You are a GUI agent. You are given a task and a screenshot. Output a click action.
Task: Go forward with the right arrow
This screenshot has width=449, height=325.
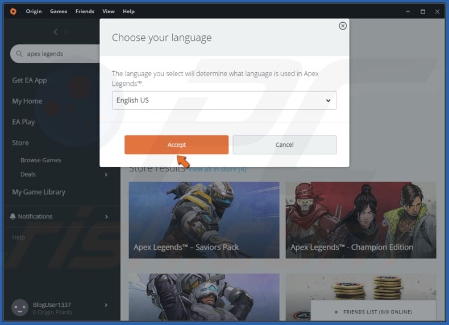click(x=66, y=32)
